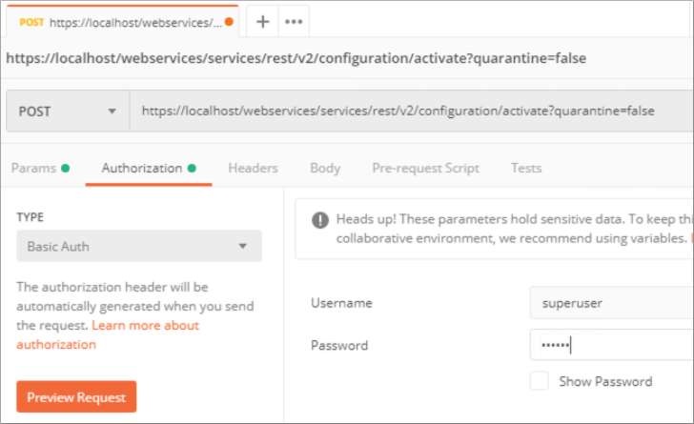This screenshot has height=424, width=694.
Task: Open the Tests tab
Action: pyautogui.click(x=526, y=169)
